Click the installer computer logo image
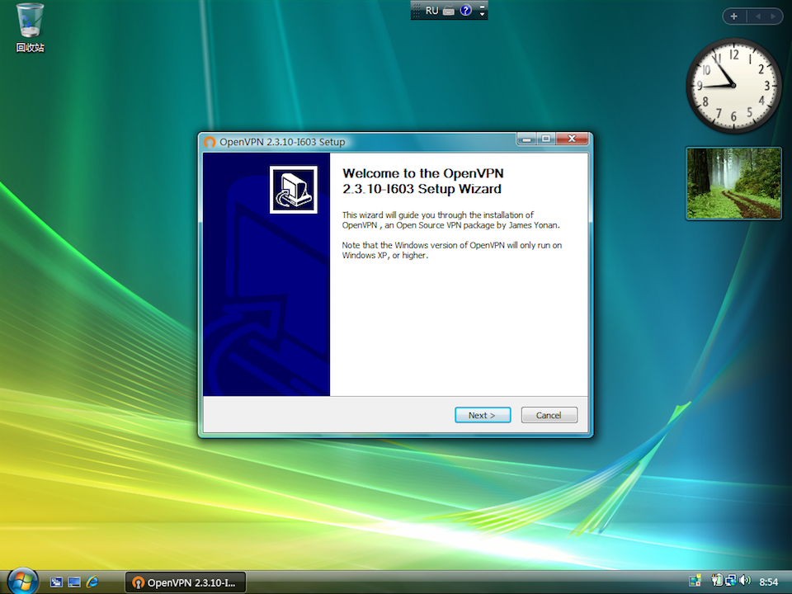792x594 pixels. (x=294, y=190)
